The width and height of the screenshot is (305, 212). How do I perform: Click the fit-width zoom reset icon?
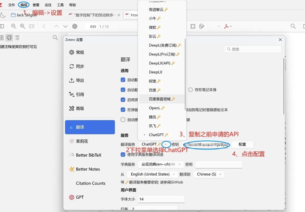point(31,26)
